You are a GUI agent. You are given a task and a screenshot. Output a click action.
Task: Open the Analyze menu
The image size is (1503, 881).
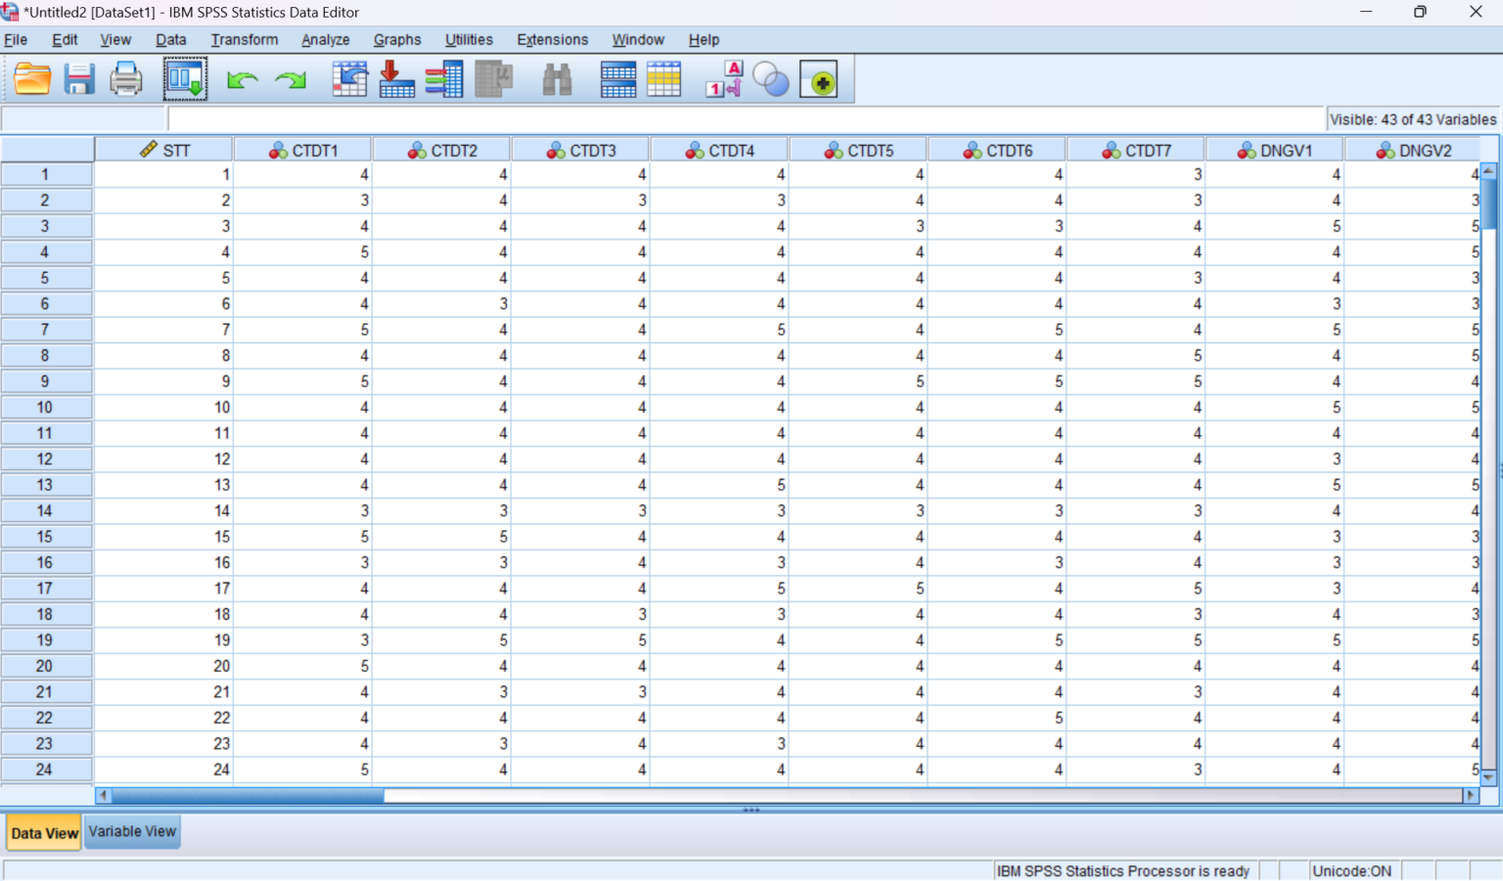pos(326,39)
